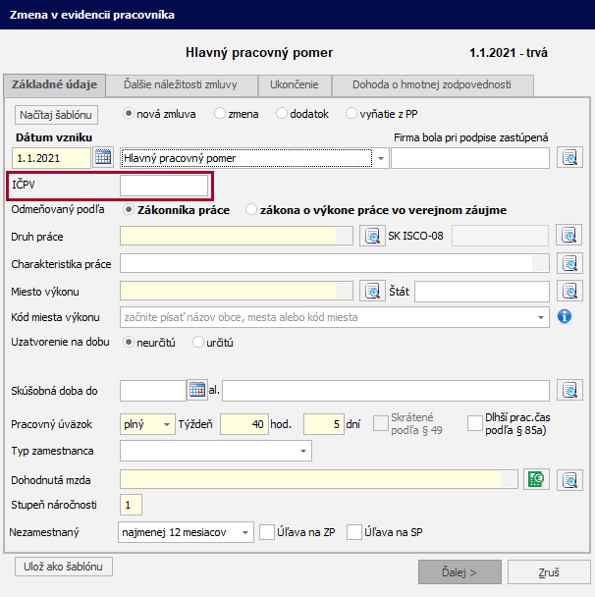Screen dimensions: 595x597
Task: Open SK ISCO-08 lookup icon
Action: click(569, 236)
